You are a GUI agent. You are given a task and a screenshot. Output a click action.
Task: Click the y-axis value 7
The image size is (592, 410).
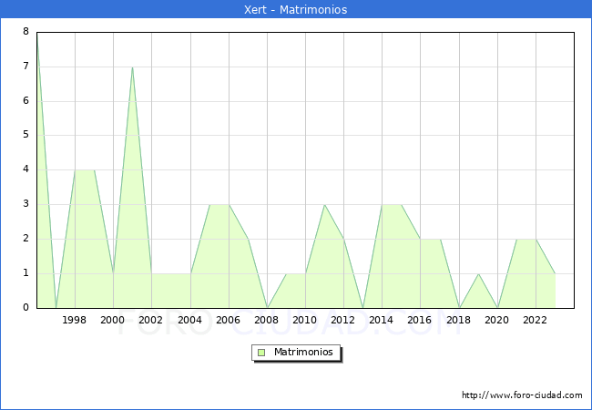pyautogui.click(x=26, y=67)
